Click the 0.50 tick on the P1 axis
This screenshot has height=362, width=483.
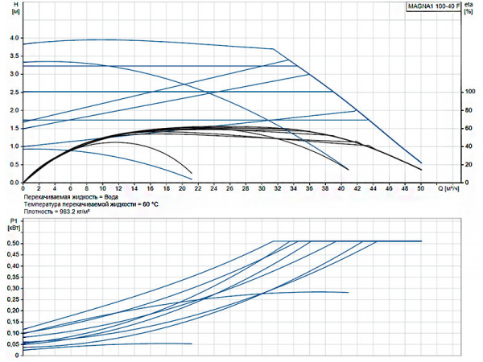(12, 241)
